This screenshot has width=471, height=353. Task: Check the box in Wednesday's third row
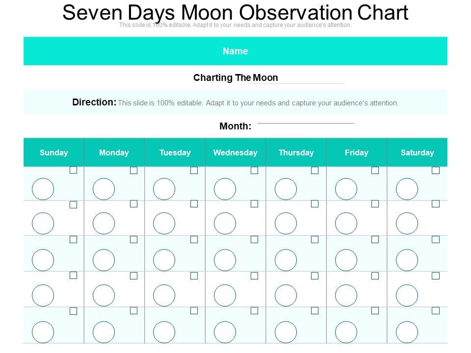coord(254,240)
